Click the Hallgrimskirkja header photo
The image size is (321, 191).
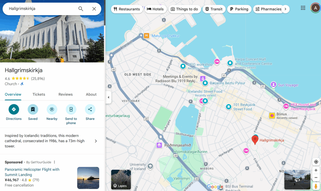tap(52, 39)
